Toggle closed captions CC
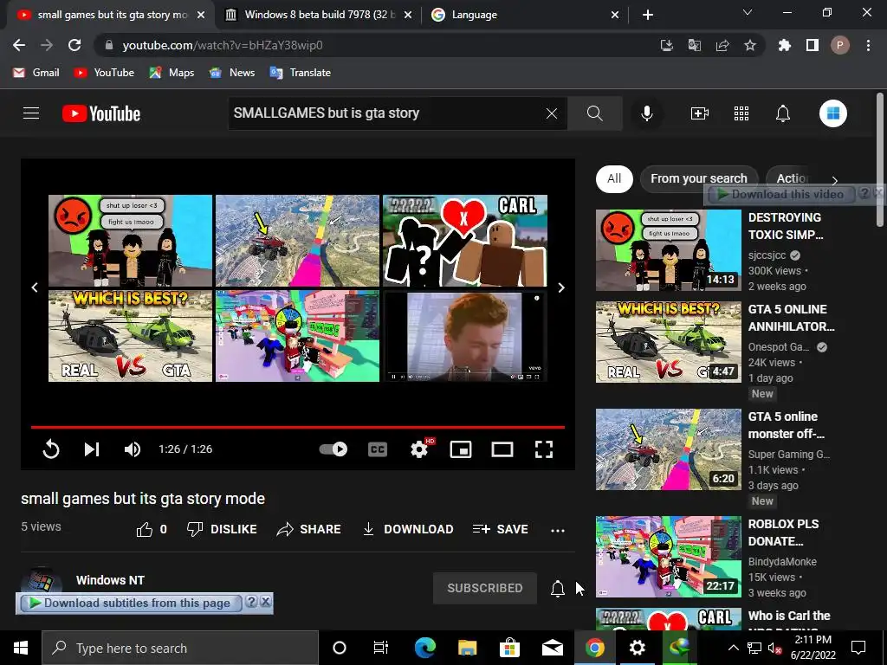 pyautogui.click(x=378, y=449)
